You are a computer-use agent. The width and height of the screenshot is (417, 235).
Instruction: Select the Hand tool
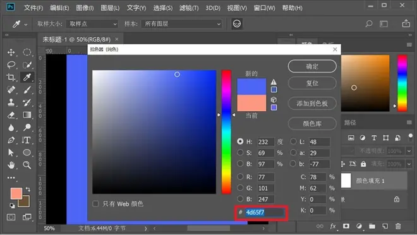11,165
